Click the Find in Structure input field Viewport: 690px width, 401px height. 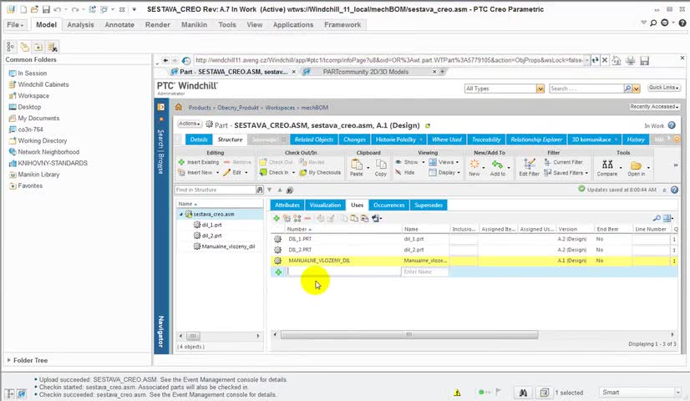[x=216, y=190]
